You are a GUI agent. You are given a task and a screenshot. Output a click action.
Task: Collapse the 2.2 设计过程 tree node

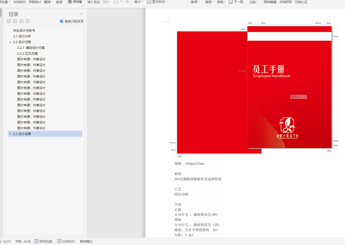[x=10, y=42]
